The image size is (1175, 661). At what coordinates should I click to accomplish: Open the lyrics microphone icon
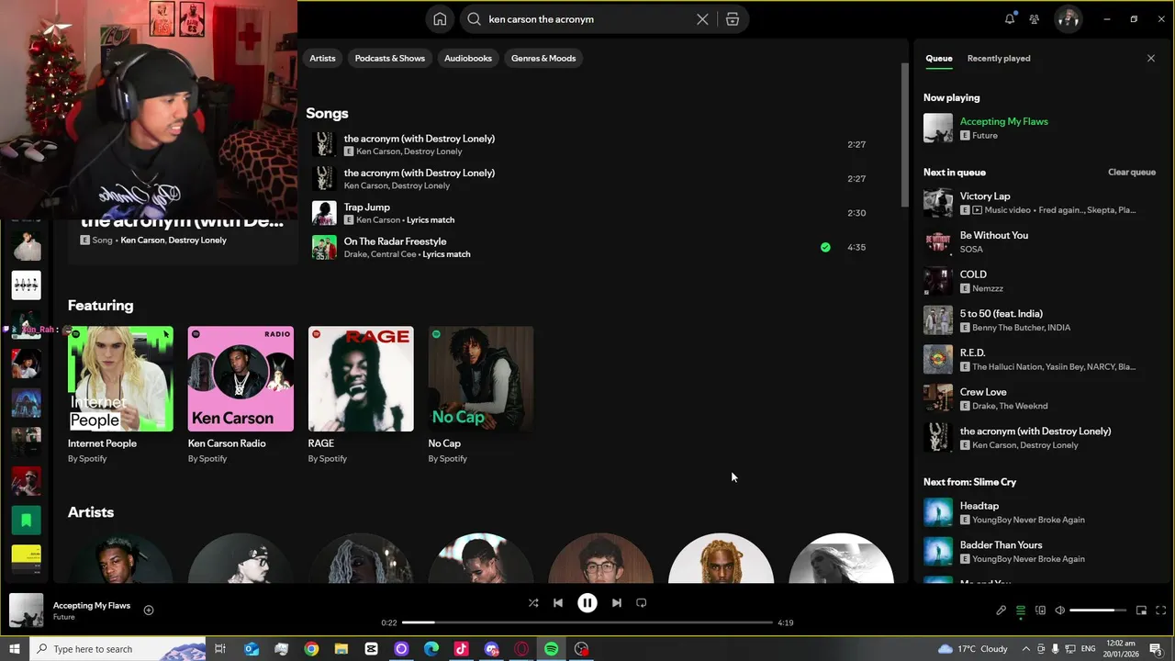click(1002, 611)
